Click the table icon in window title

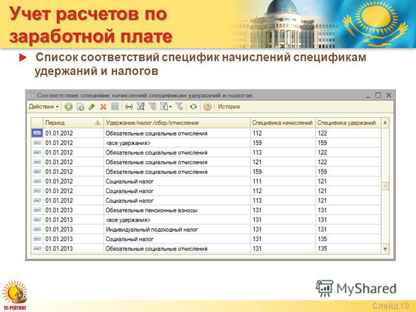(x=31, y=95)
